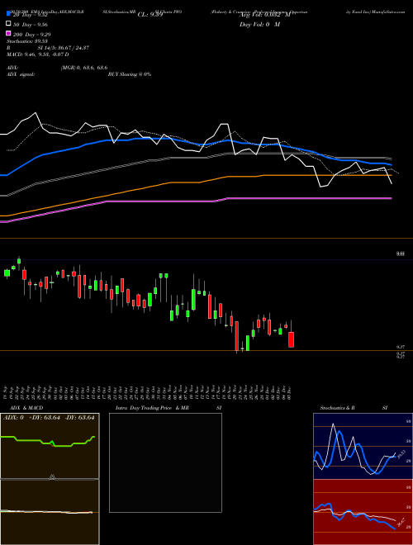Click the 'Intra Day Trading Price & MR' title

pos(152,408)
